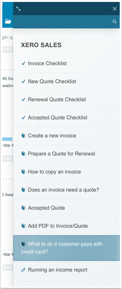This screenshot has height=289, width=122.
Task: Click the Invoice Checklist text
Action: pos(47,64)
